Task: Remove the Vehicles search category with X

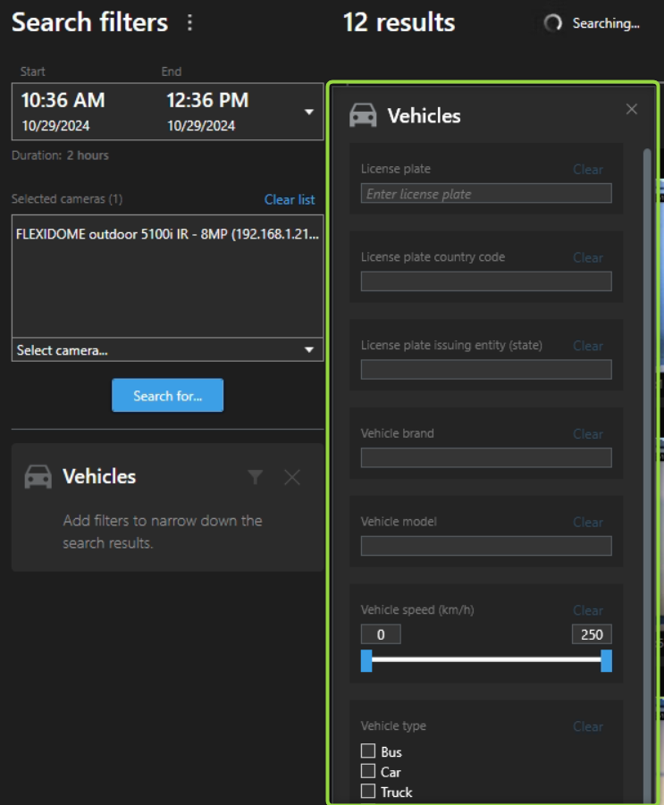Action: point(292,477)
